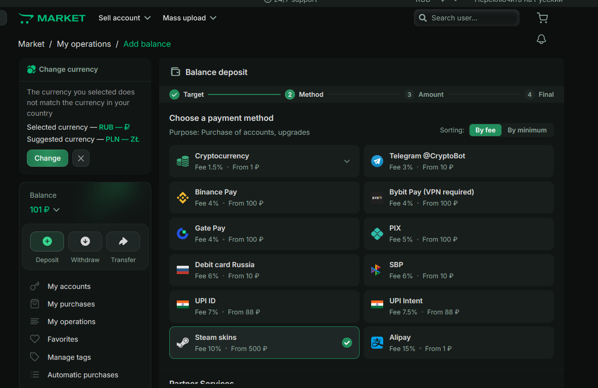598x388 pixels.
Task: Choose Bybit Pay (VPN required) method
Action: (x=459, y=197)
